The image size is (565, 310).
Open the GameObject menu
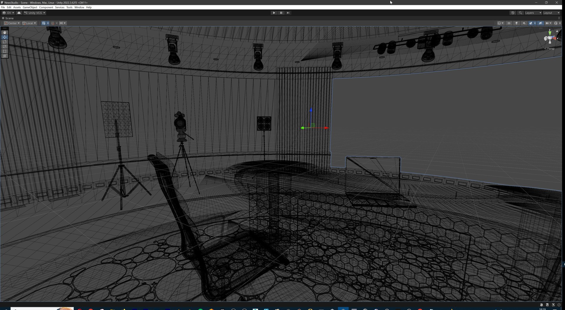[x=30, y=7]
